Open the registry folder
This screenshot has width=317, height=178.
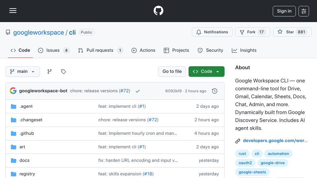click(27, 174)
